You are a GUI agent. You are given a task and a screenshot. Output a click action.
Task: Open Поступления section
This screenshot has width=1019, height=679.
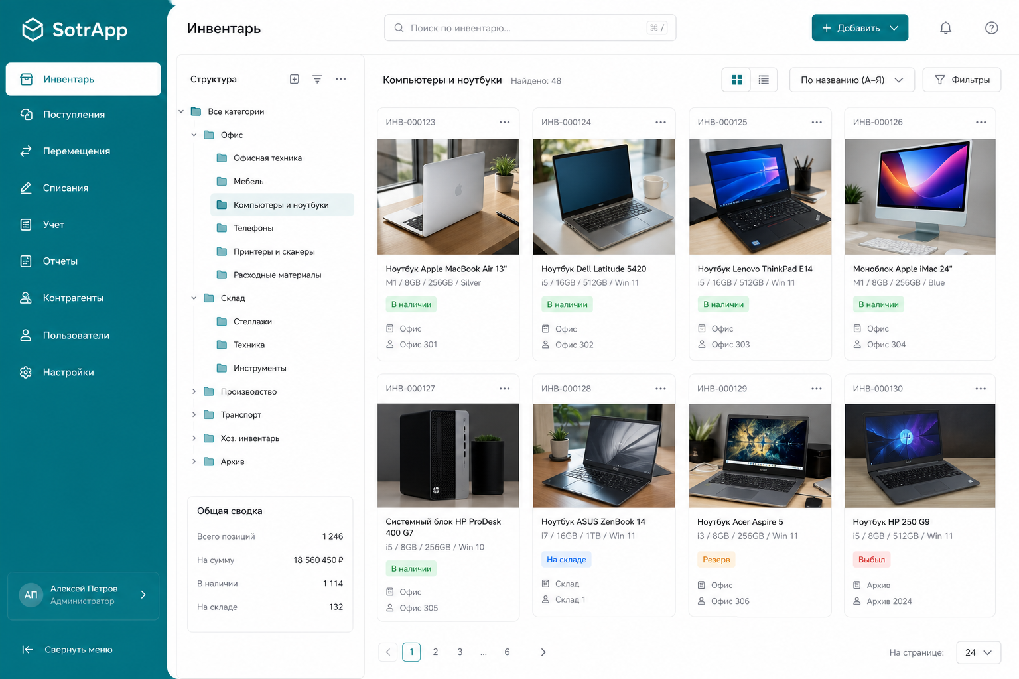click(83, 115)
